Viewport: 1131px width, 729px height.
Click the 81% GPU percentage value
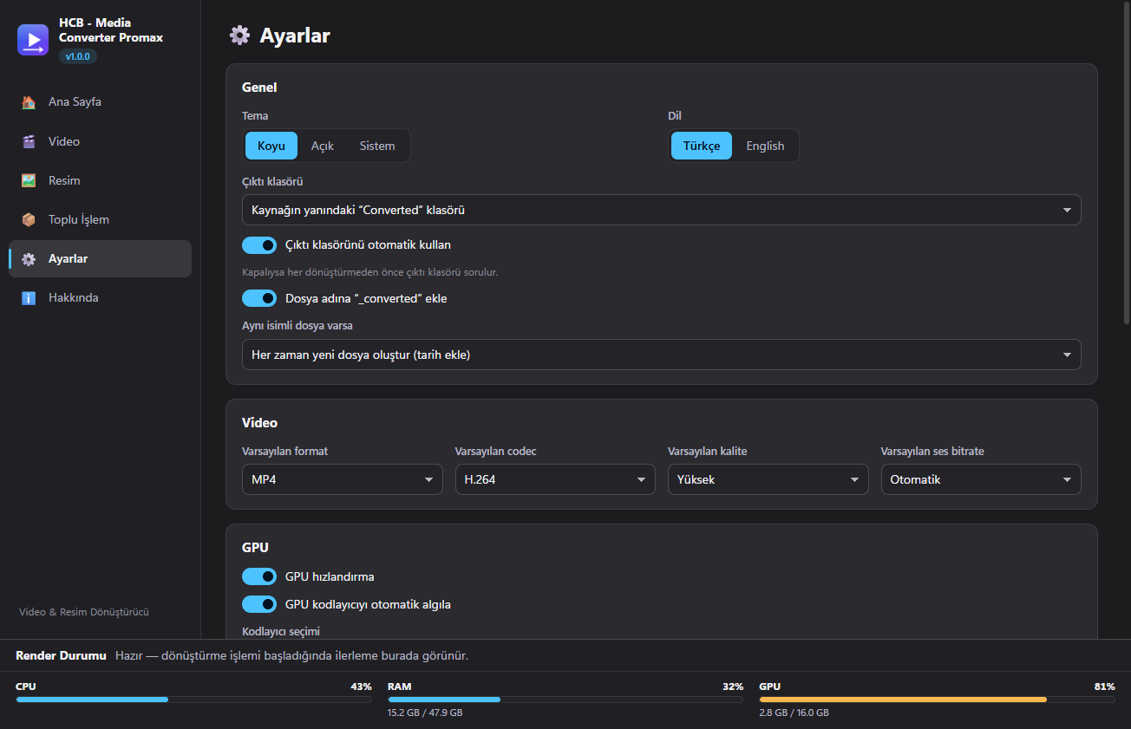point(1105,687)
